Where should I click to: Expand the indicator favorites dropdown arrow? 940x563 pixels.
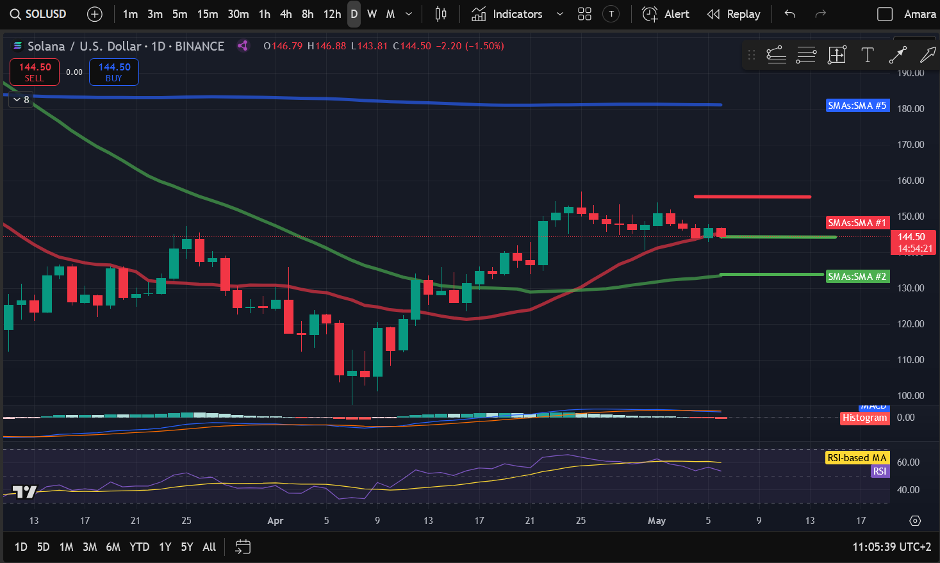point(559,14)
